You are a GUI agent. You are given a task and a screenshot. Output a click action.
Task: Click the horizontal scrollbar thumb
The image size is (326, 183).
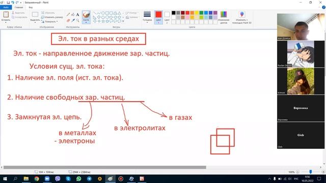[x=105, y=167]
